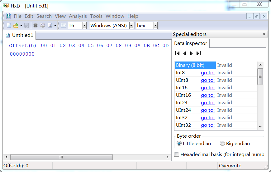Screen dimensions: 271x172
Task: Click the New file icon
Action: point(9,26)
